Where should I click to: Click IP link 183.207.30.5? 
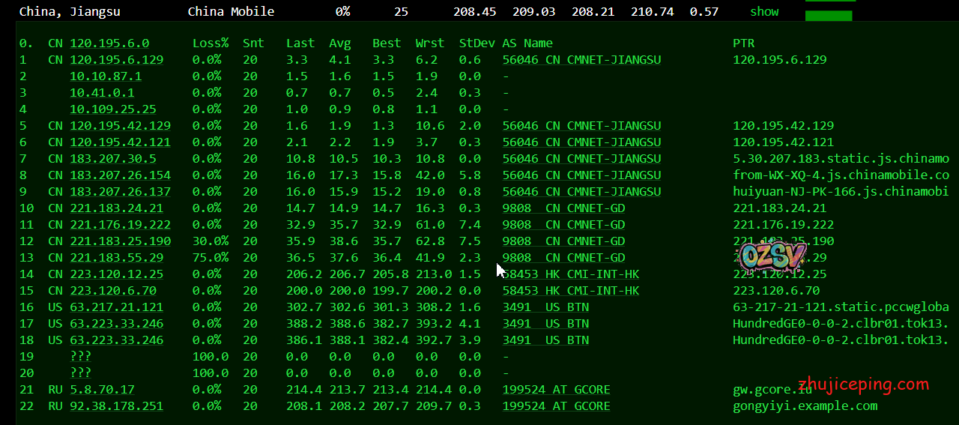click(x=112, y=159)
